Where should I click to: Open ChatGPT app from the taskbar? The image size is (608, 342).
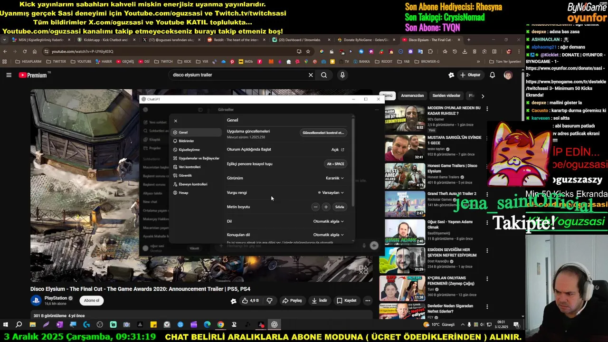tap(275, 325)
